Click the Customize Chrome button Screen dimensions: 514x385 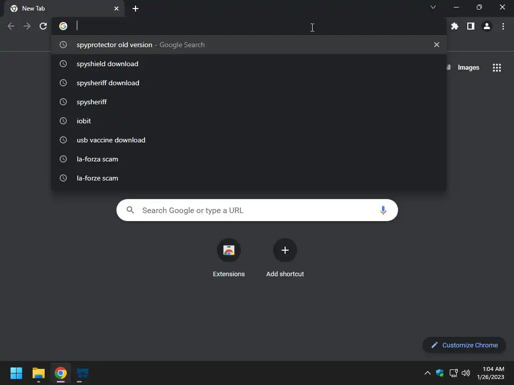pyautogui.click(x=464, y=345)
